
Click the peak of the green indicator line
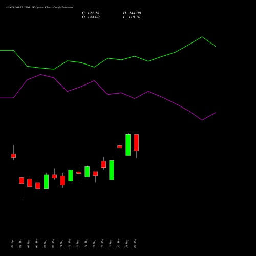pos(202,37)
